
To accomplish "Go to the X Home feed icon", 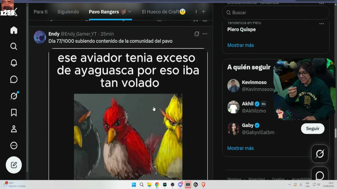I will [14, 30].
